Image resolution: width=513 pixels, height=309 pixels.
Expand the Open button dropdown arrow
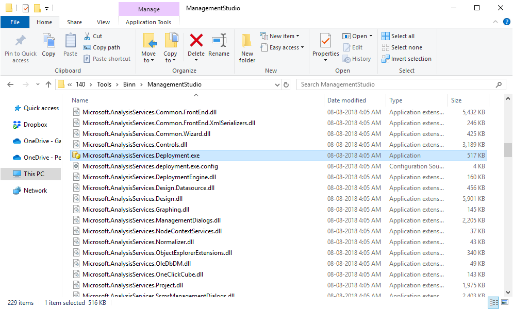click(x=371, y=36)
